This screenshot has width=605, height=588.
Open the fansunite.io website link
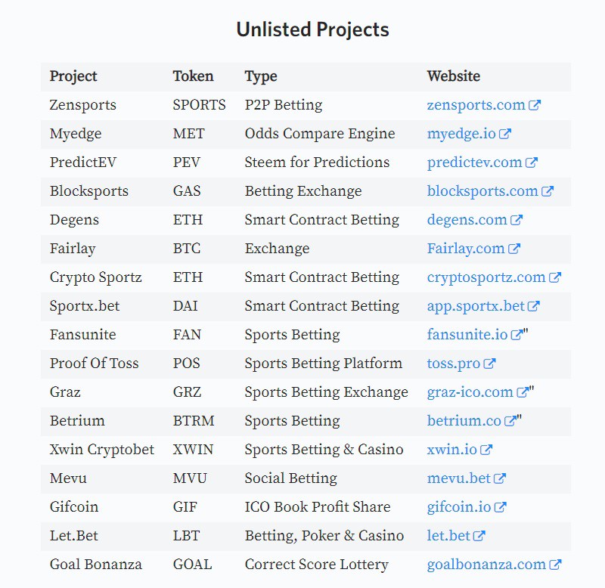coord(467,335)
